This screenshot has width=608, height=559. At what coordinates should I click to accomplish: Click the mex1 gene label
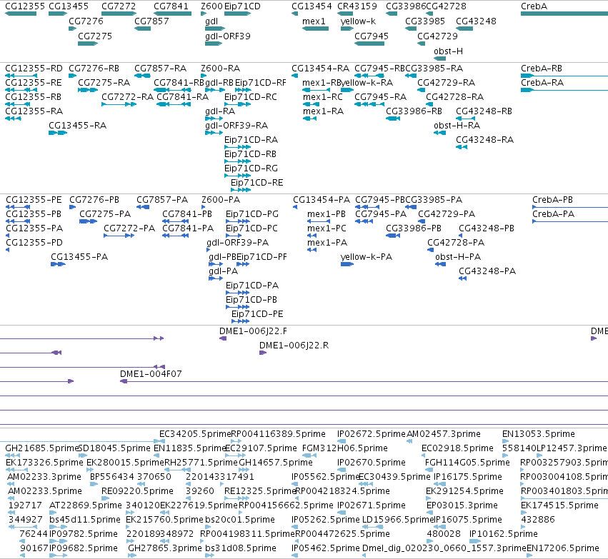point(314,21)
